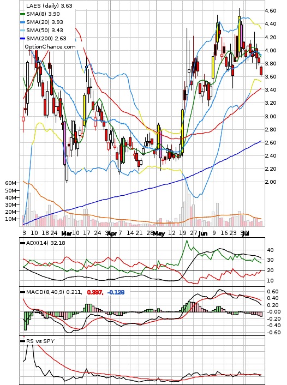Click the 12 date label on time axis
Image resolution: width=287 pixels, height=385 pixels.
(x=172, y=233)
